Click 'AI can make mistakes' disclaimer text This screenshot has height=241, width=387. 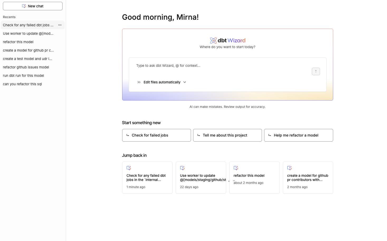coord(227,107)
